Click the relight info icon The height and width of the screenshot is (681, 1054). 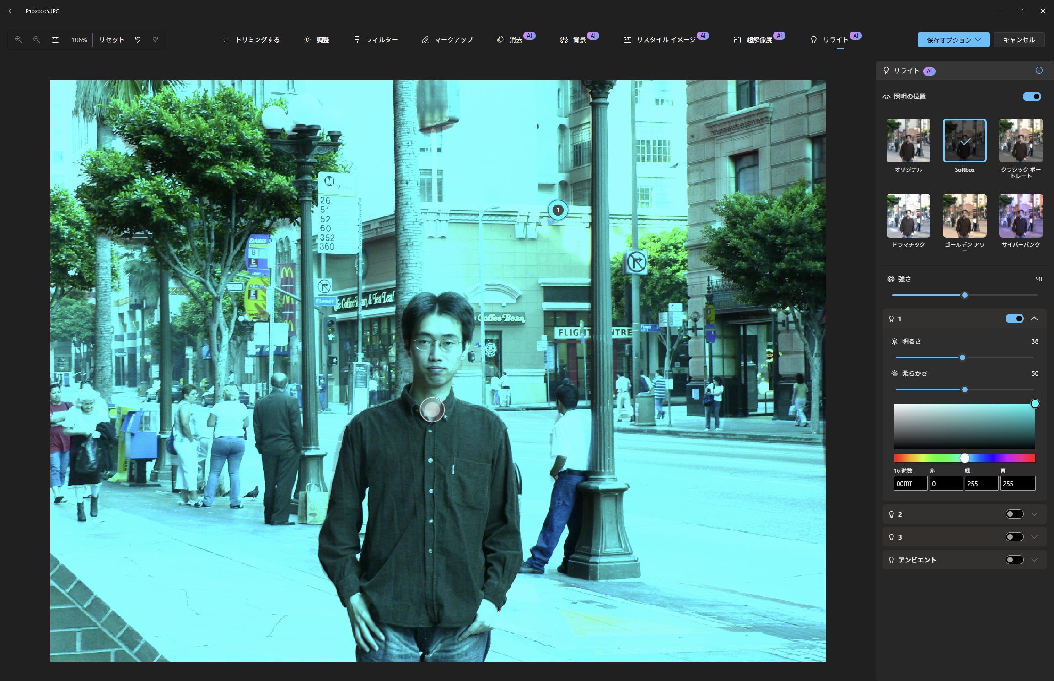coord(1039,70)
